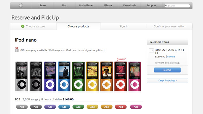This screenshot has width=203, height=114.
Task: Click 'Gift wrapping available.' text
Action: 34,50
